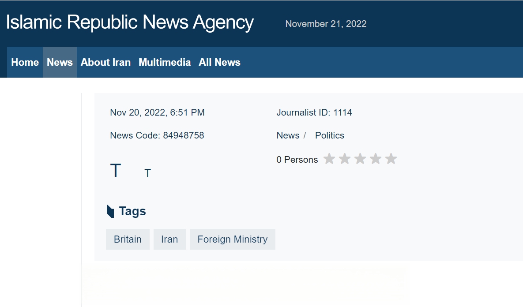Decrease text size with small T
This screenshot has width=523, height=307.
click(x=147, y=173)
